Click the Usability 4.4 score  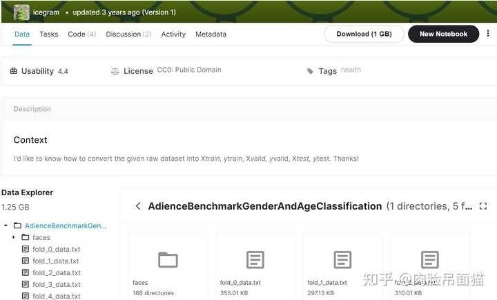click(63, 71)
